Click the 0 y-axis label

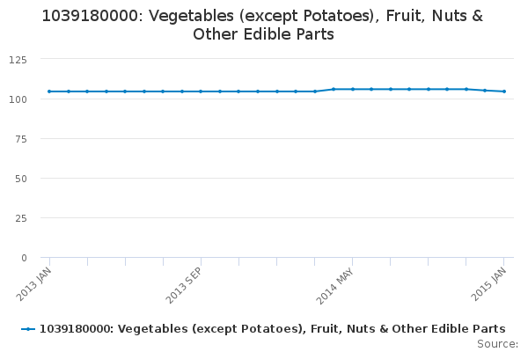[23, 258]
